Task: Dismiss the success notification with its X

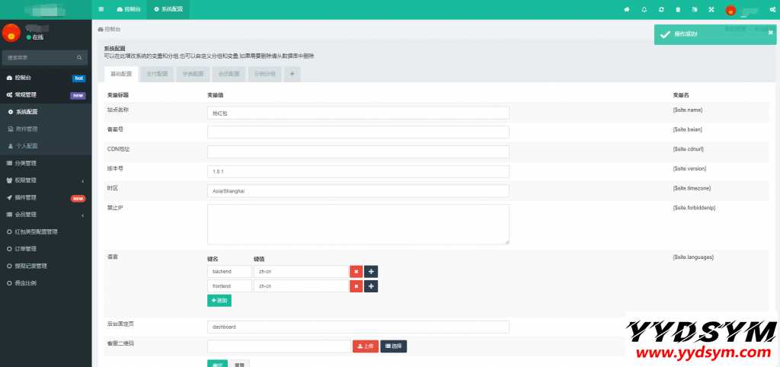Action: pyautogui.click(x=771, y=32)
